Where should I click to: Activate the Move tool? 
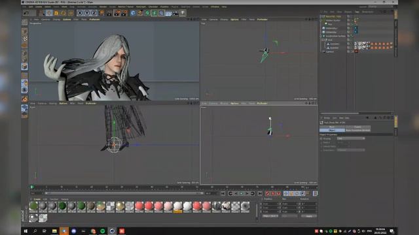click(49, 13)
